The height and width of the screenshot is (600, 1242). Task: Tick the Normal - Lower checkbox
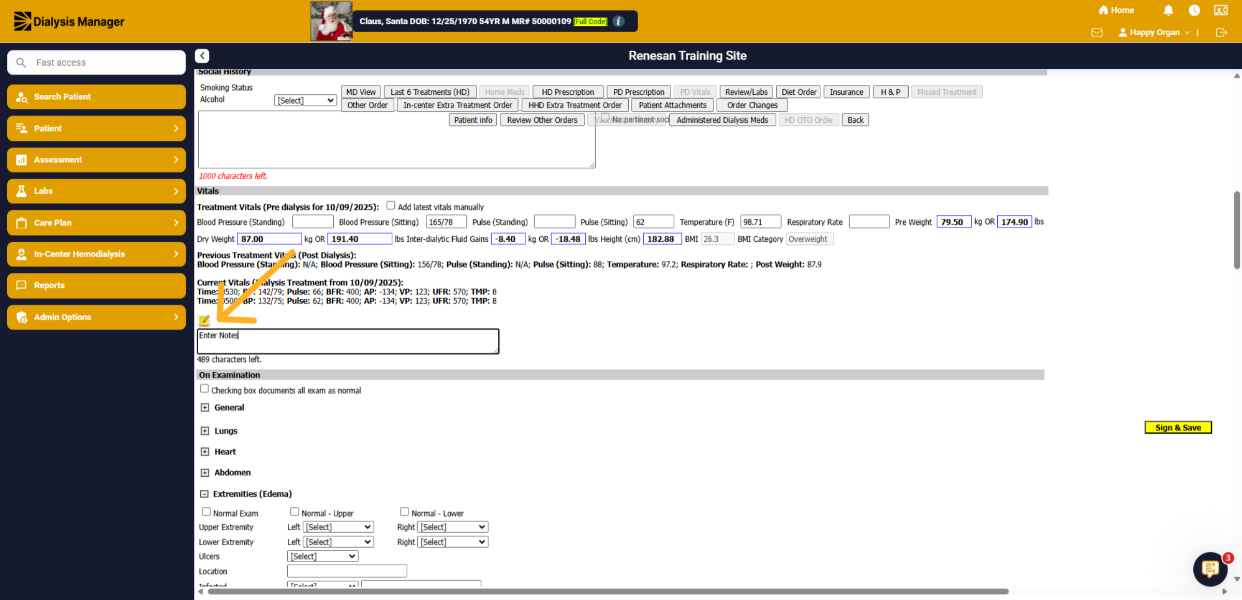[404, 511]
